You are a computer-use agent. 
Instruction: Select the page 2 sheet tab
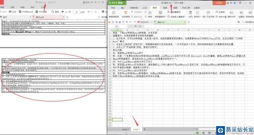click(x=137, y=129)
